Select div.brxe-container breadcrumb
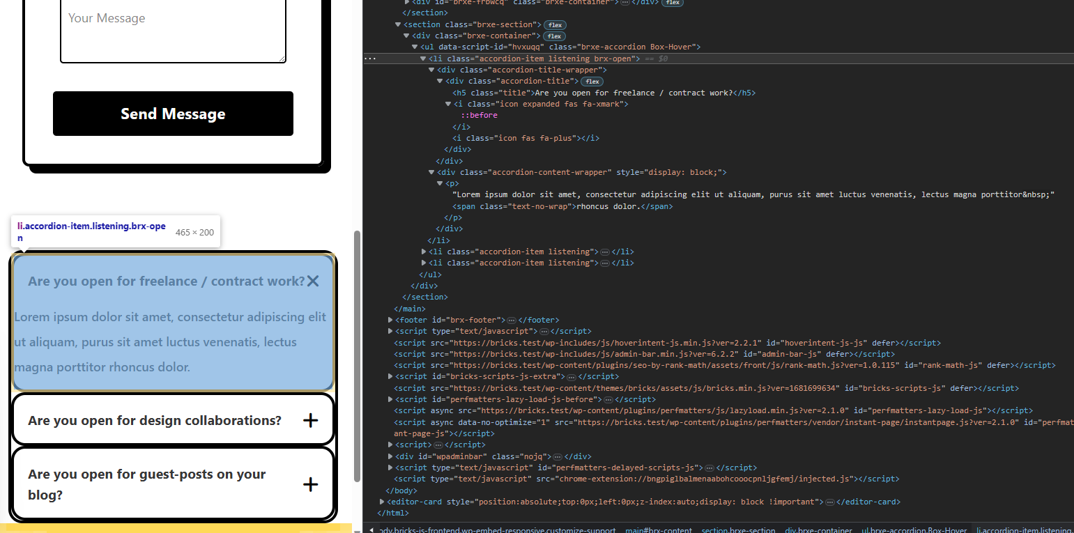1074x533 pixels. point(818,530)
